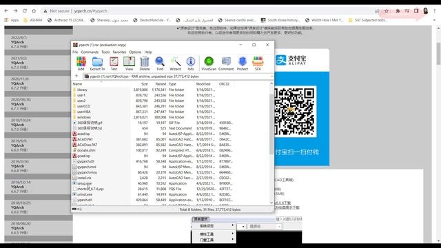This screenshot has width=441, height=248.
Task: Click the browser forward arrow
Action: coord(15,11)
